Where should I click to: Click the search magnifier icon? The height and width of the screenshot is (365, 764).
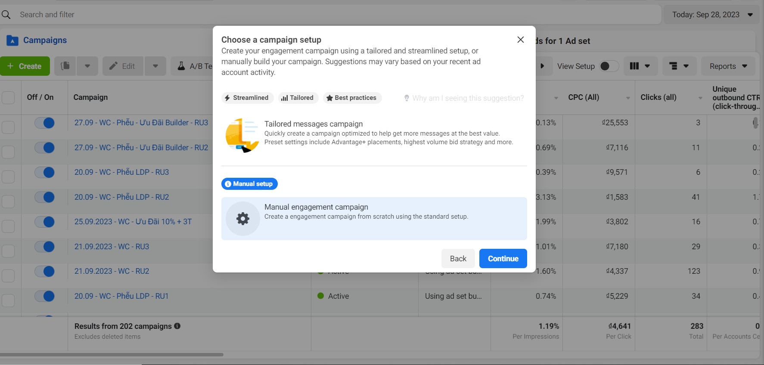6,15
